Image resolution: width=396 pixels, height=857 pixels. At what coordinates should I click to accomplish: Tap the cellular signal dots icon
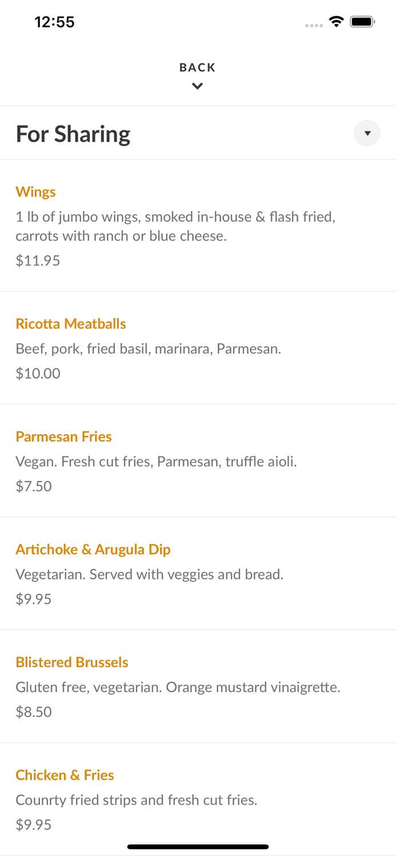point(314,25)
